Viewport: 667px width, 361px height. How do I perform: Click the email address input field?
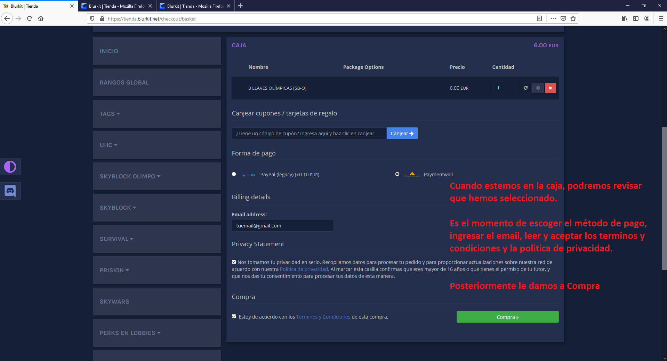pyautogui.click(x=283, y=226)
